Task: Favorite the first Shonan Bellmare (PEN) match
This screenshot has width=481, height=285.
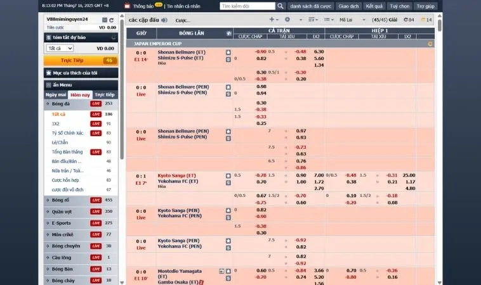Action: click(228, 87)
